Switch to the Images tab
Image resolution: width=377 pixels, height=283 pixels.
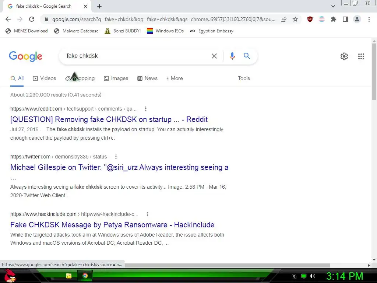tap(116, 78)
